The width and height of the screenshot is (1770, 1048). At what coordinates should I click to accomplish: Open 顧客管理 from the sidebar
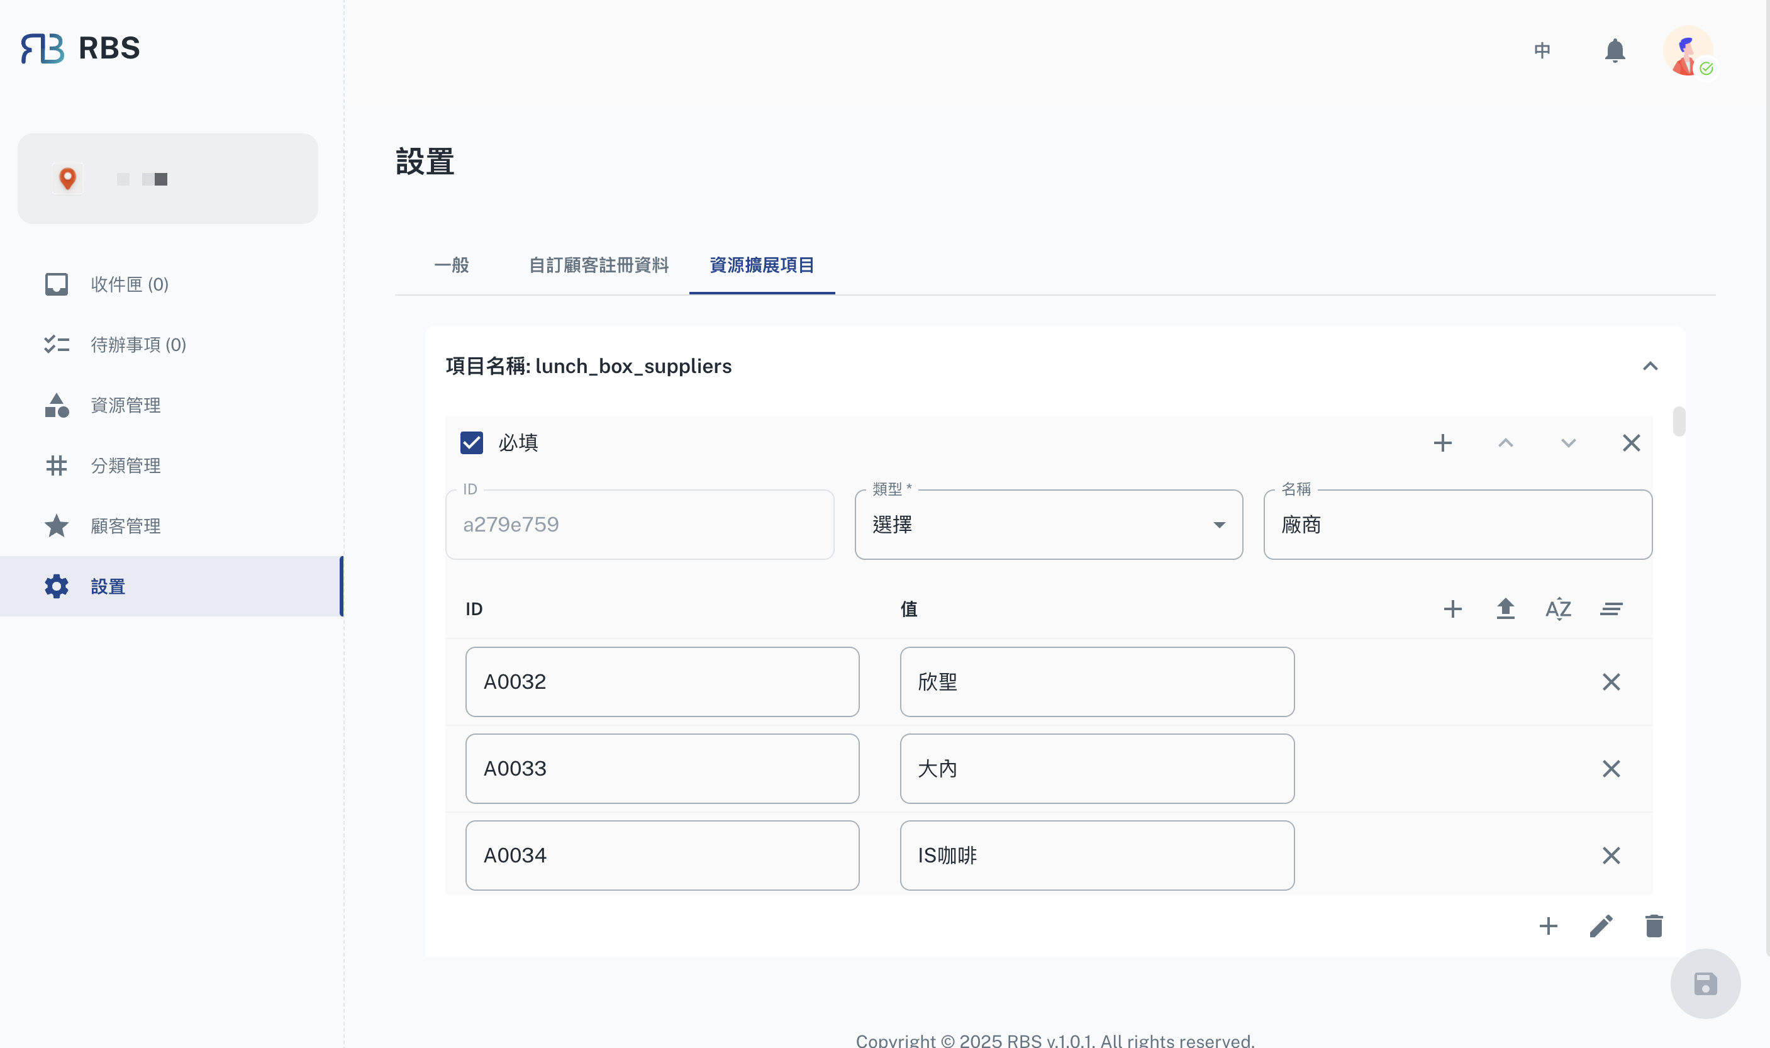(126, 526)
